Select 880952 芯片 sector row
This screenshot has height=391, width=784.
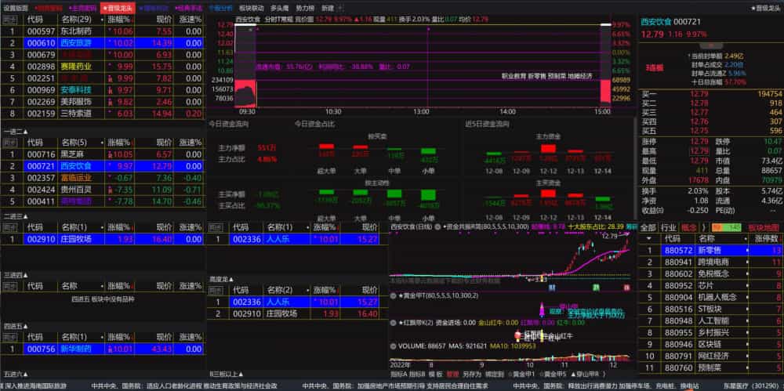pyautogui.click(x=710, y=285)
